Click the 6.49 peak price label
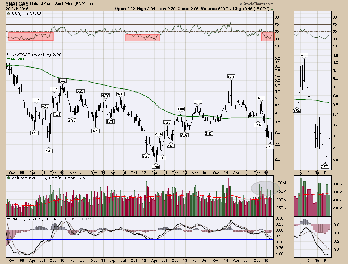 tap(231, 77)
